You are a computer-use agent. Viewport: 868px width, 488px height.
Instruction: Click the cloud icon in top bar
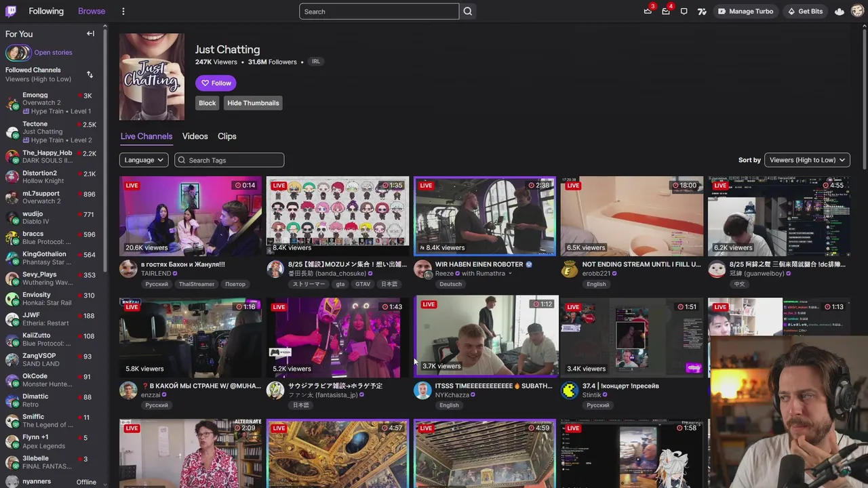pyautogui.click(x=840, y=12)
